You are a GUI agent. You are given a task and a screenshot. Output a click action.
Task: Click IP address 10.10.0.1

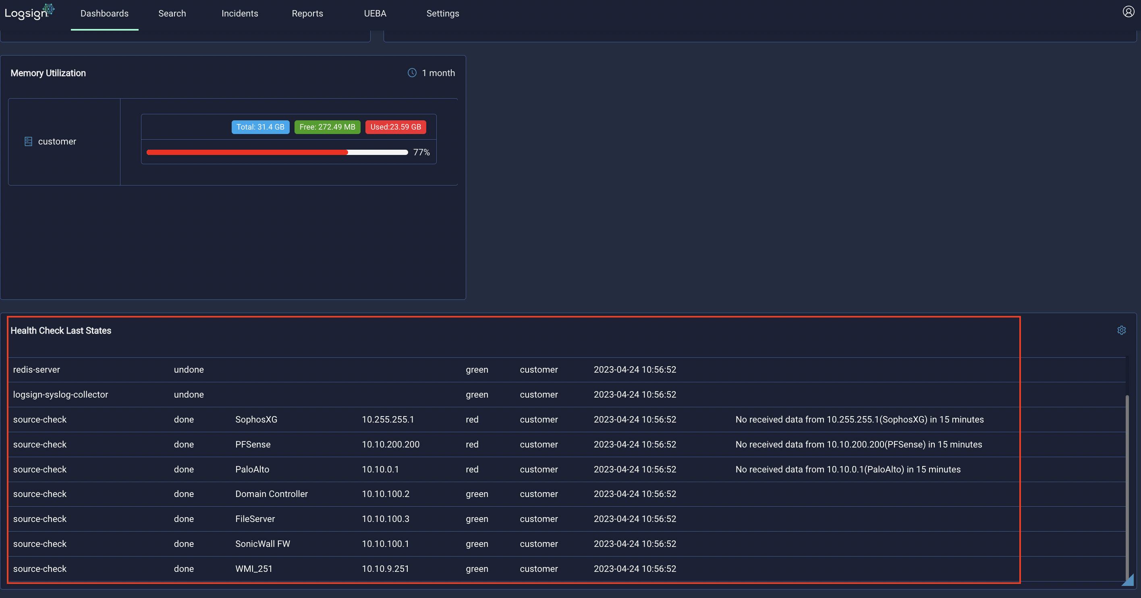[380, 469]
